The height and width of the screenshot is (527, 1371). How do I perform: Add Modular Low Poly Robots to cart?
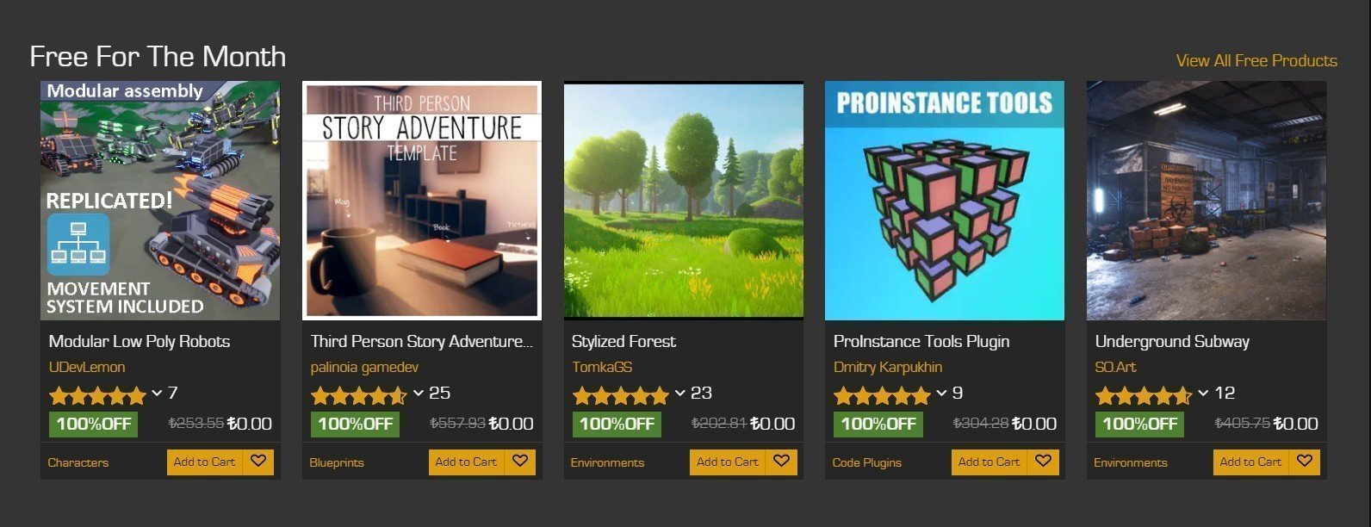205,462
